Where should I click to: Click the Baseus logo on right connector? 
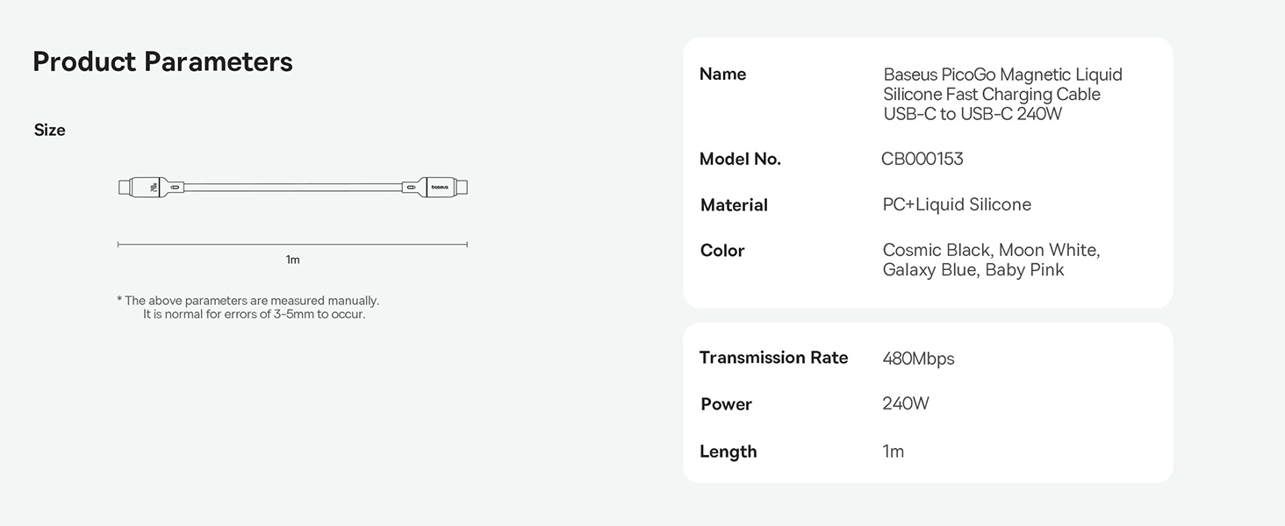(438, 187)
